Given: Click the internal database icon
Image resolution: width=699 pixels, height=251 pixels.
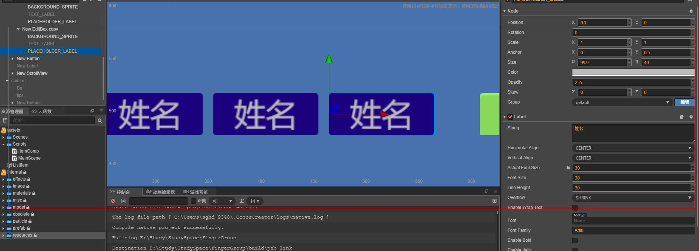Looking at the screenshot, I should click(x=4, y=172).
